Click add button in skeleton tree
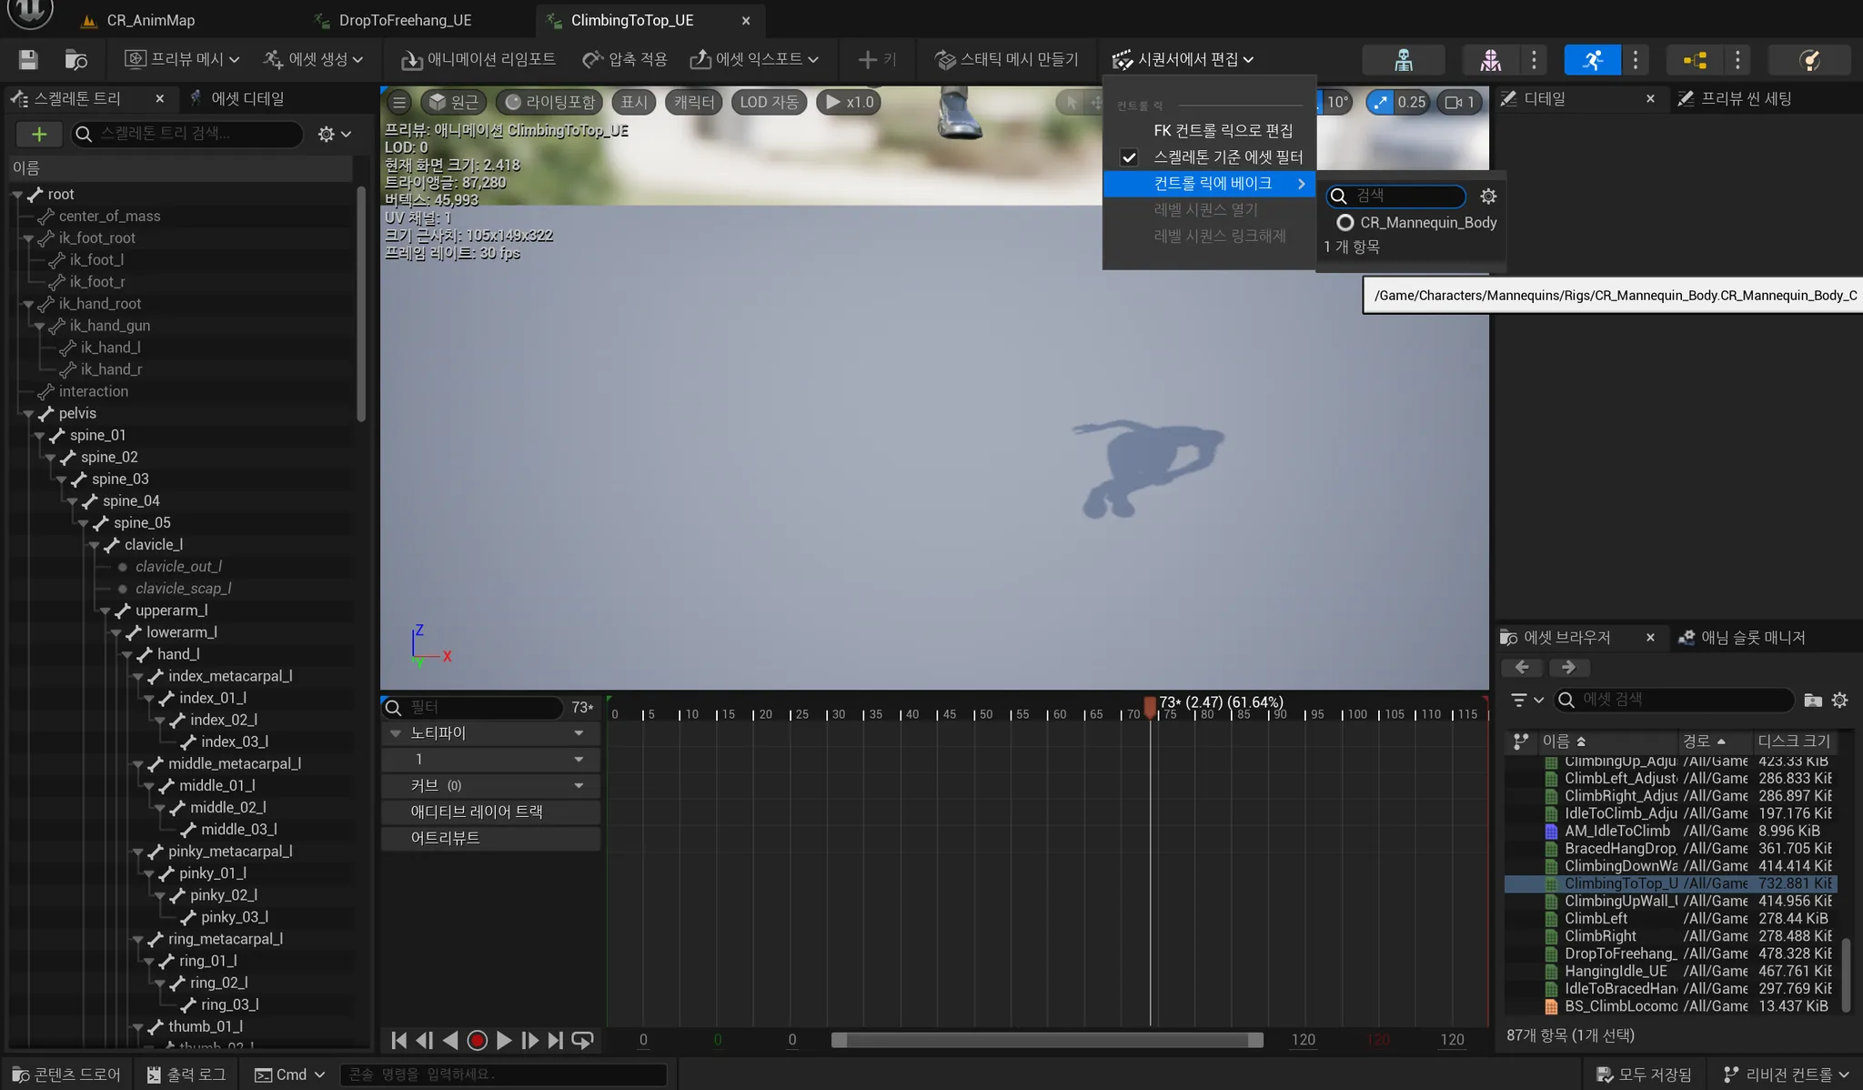The width and height of the screenshot is (1863, 1090). tap(39, 135)
